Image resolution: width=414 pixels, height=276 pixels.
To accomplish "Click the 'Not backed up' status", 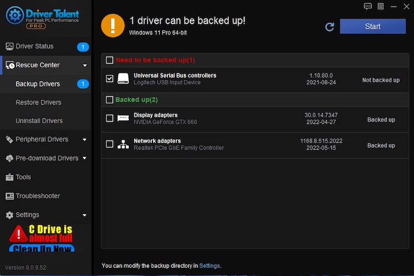I will coord(381,80).
